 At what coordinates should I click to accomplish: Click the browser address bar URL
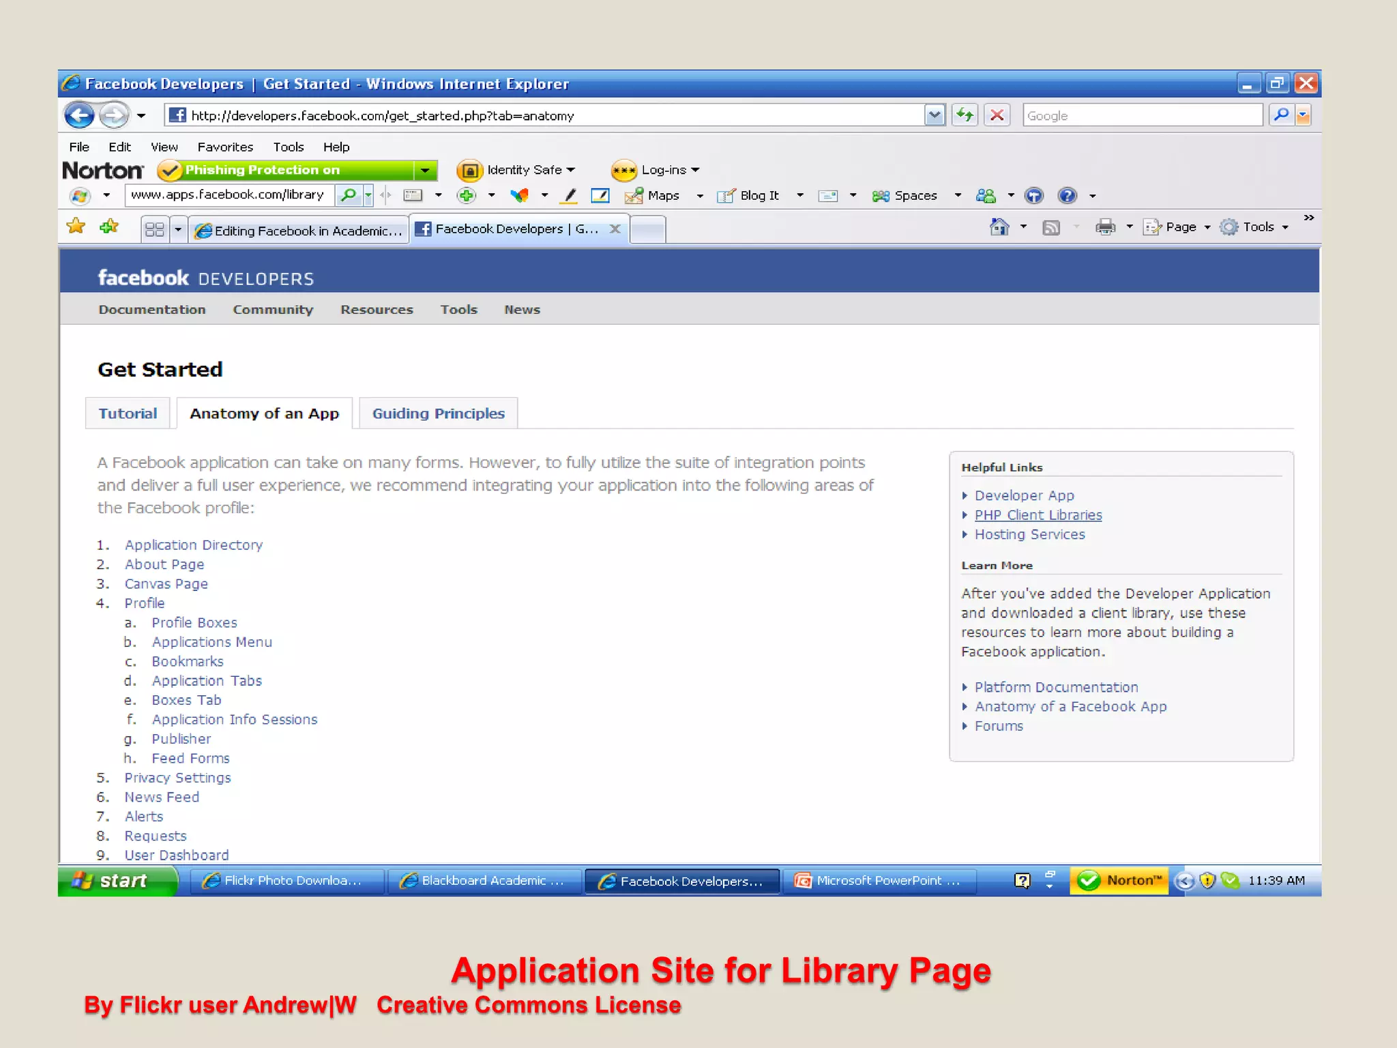tap(544, 115)
